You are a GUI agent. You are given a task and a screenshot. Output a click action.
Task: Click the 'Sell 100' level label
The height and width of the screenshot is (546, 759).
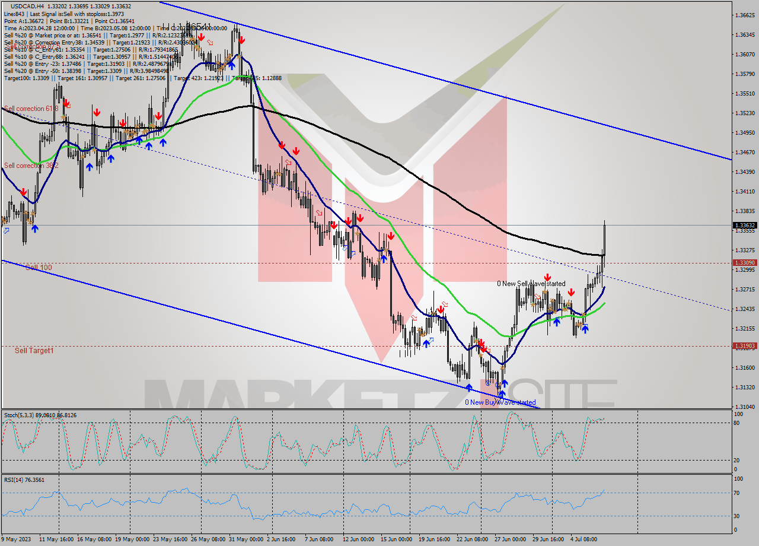39,268
